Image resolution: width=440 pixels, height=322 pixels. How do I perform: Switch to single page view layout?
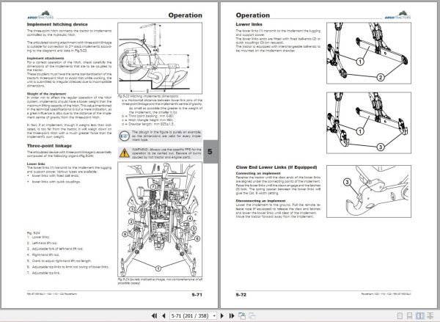coord(400,316)
